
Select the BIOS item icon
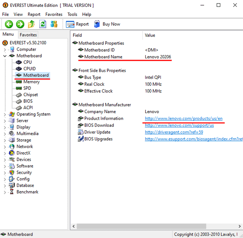tap(19, 101)
